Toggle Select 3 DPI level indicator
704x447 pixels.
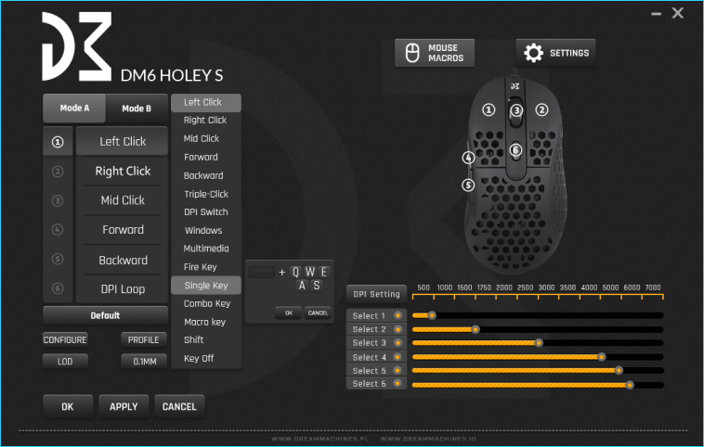398,343
